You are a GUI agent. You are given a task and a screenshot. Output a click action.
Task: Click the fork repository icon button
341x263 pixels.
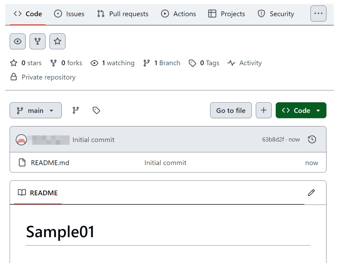point(37,41)
